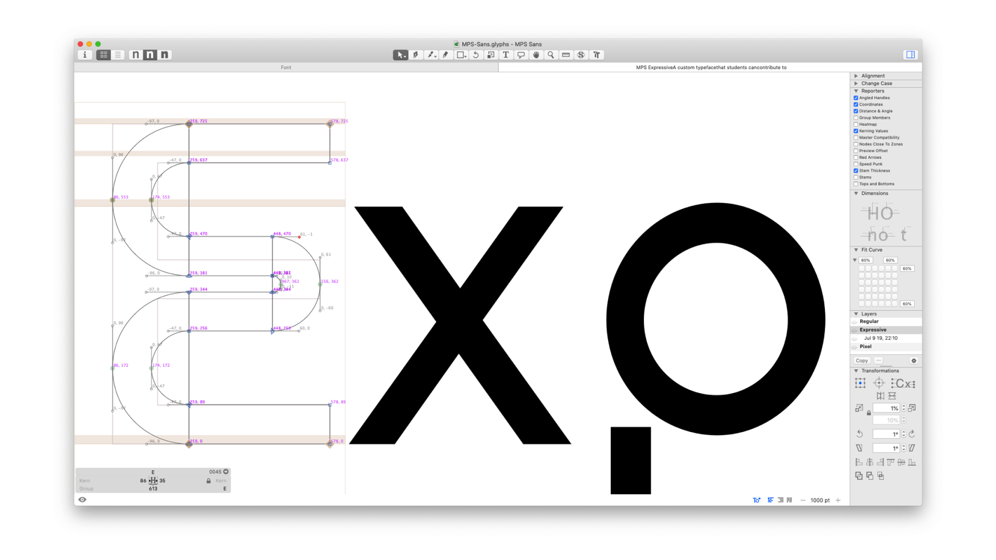Click the rotate counter-clockwise icon
This screenshot has height=560, width=996.
[x=859, y=434]
